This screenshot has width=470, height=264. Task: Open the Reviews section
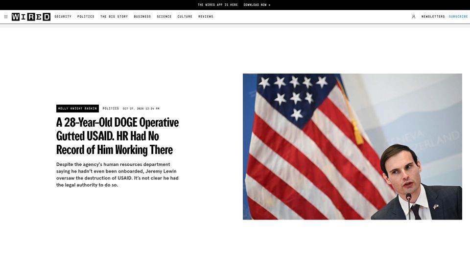click(206, 17)
